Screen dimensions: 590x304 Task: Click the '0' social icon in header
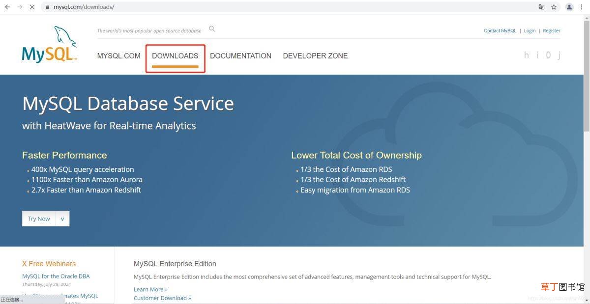click(548, 55)
